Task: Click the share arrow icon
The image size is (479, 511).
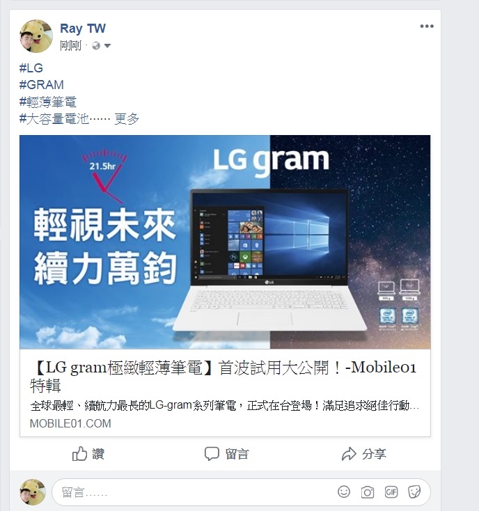Action: (x=349, y=454)
